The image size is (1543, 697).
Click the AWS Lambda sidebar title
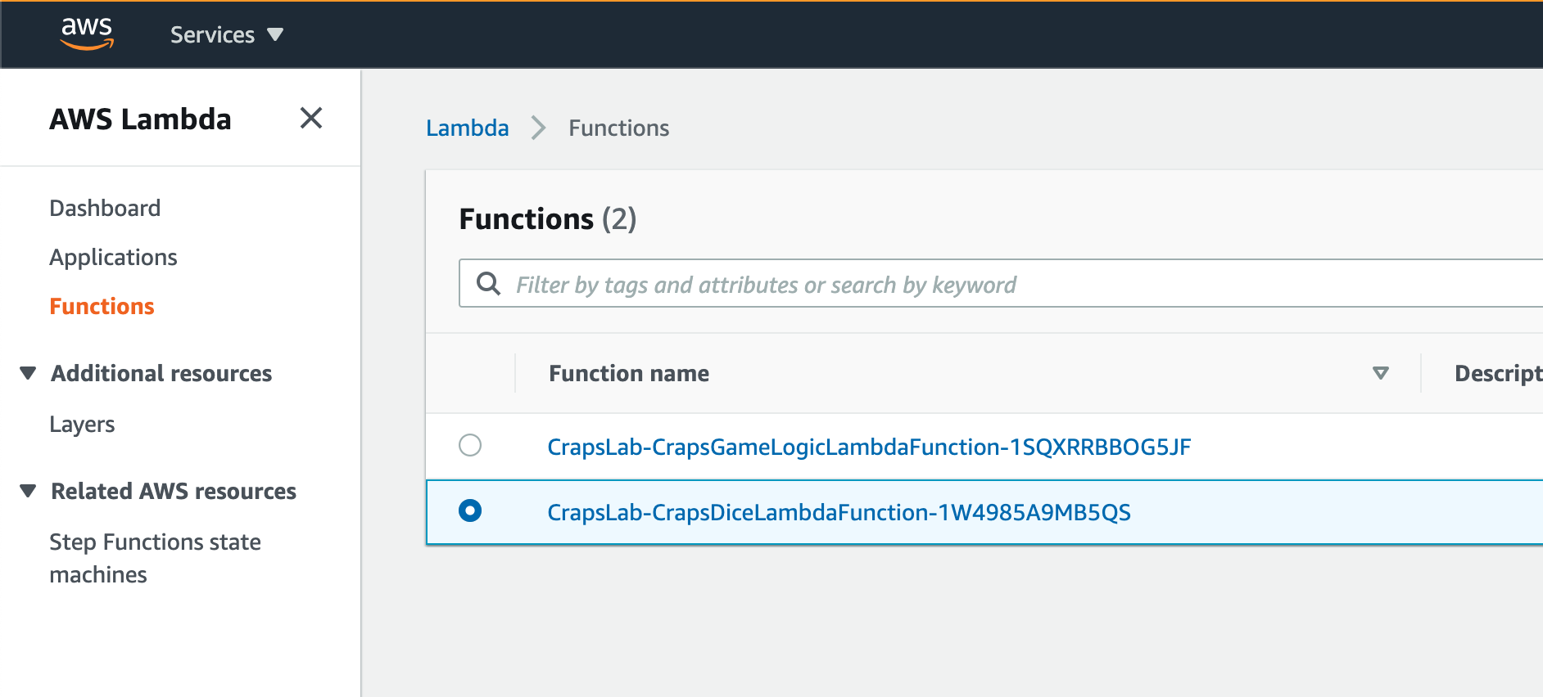click(x=140, y=119)
